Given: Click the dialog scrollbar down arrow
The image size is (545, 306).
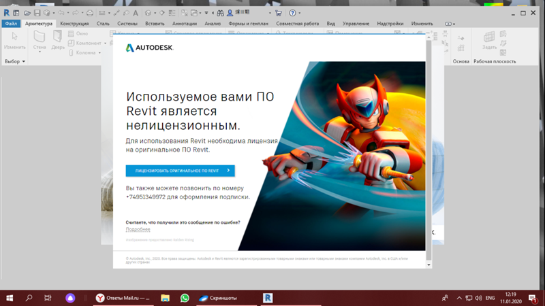Looking at the screenshot, I should [429, 265].
